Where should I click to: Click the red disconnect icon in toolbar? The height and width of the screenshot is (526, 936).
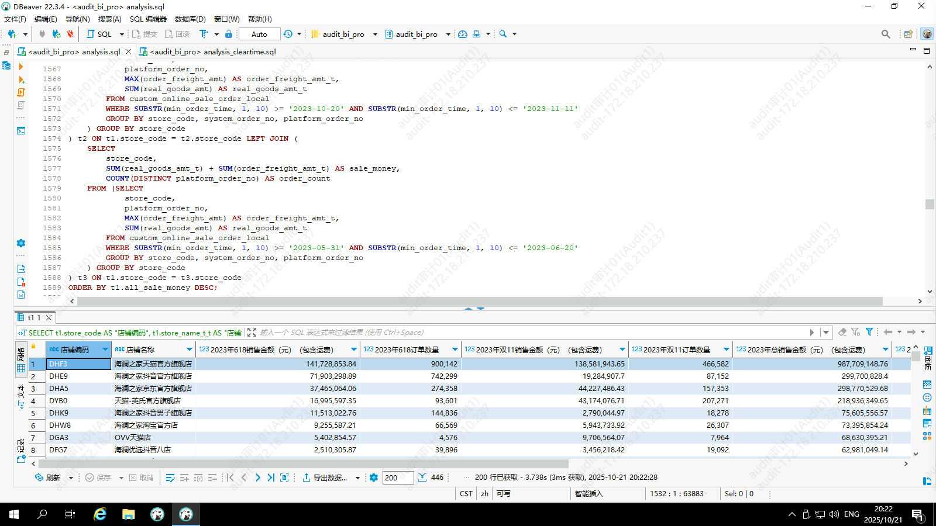pos(70,34)
